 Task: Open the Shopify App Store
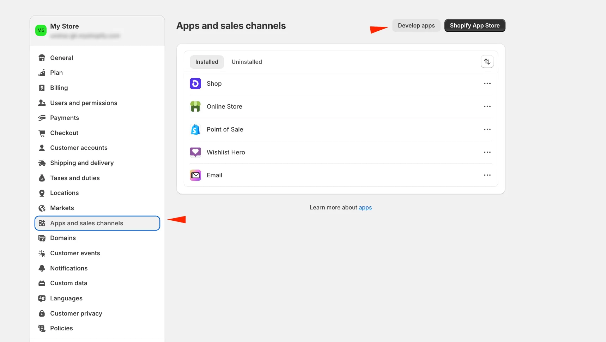(475, 26)
